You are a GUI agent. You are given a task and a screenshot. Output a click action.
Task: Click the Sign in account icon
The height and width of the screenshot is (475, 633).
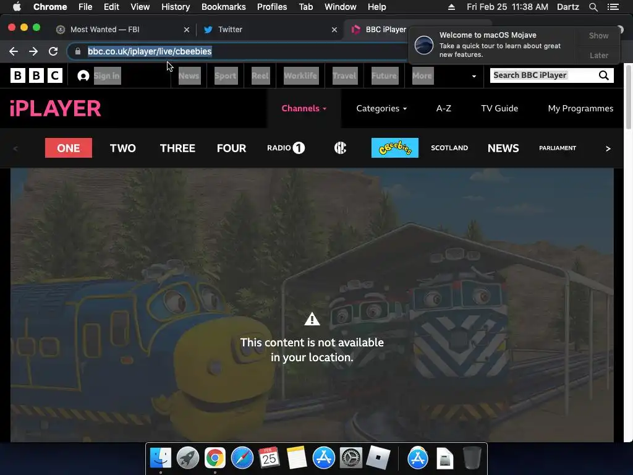click(83, 75)
